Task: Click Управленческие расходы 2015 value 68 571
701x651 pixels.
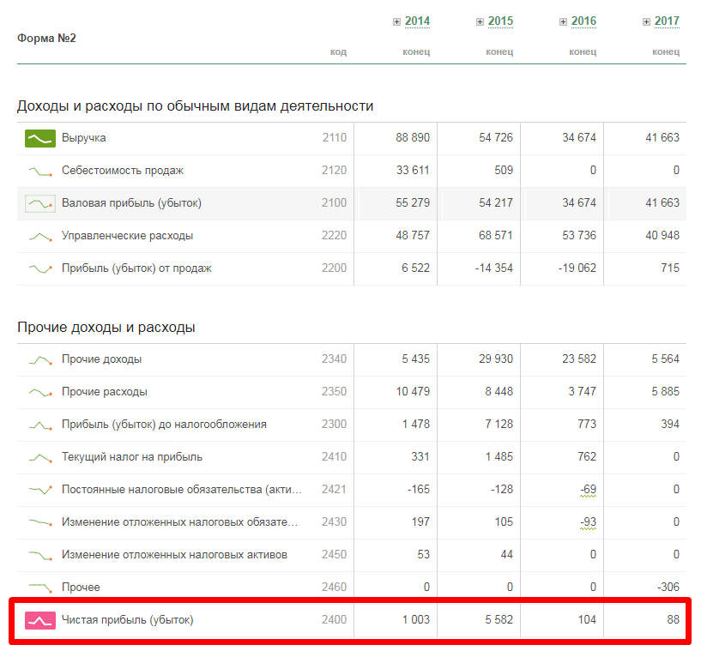Action: click(496, 236)
